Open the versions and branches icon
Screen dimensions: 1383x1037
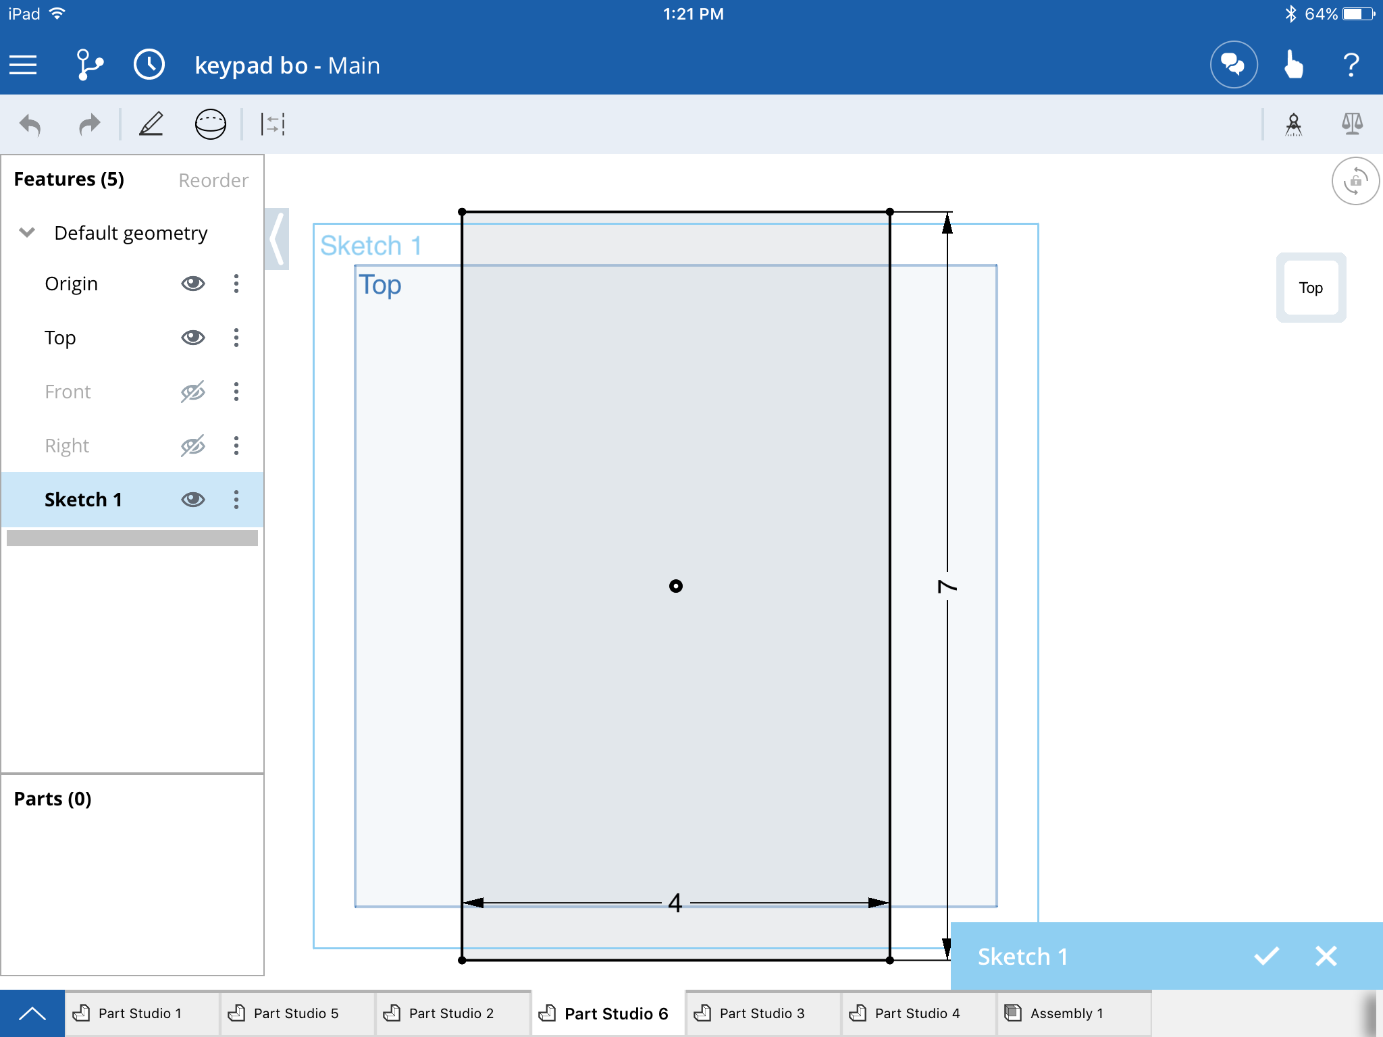tap(90, 65)
